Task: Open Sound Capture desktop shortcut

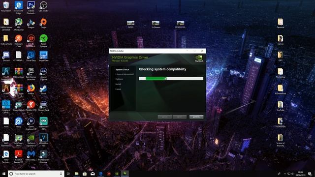Action: 43,74
